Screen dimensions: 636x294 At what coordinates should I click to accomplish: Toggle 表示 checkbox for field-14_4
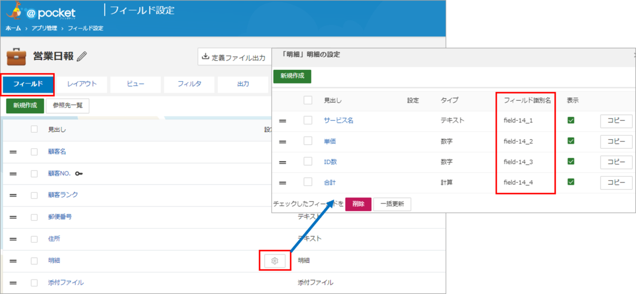(x=571, y=182)
